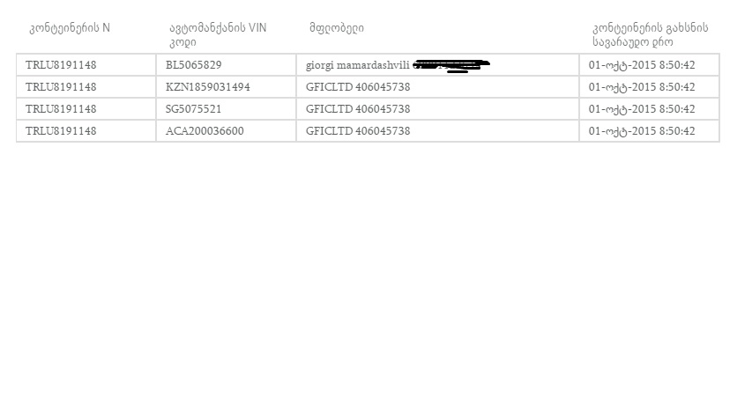Click the კონტეინერის N column header
Image resolution: width=737 pixels, height=405 pixels.
(x=70, y=28)
